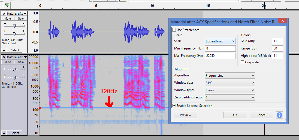Click the green playhead triangle on timeline
This screenshot has height=140, width=299.
click(x=7, y=5)
